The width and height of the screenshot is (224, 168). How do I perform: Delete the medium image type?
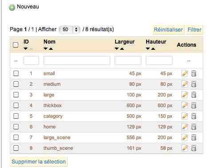pyautogui.click(x=194, y=84)
